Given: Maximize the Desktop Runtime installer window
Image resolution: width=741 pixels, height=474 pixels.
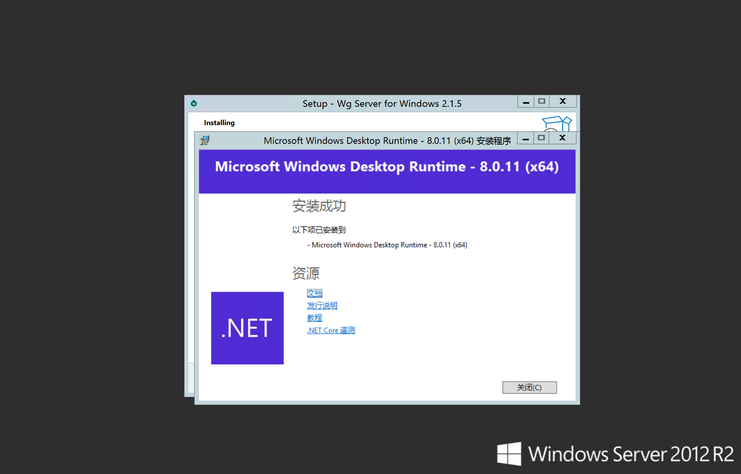Looking at the screenshot, I should tap(541, 138).
